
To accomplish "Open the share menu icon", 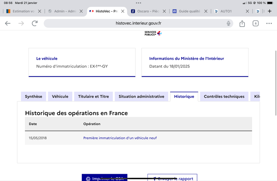I will coord(242,23).
